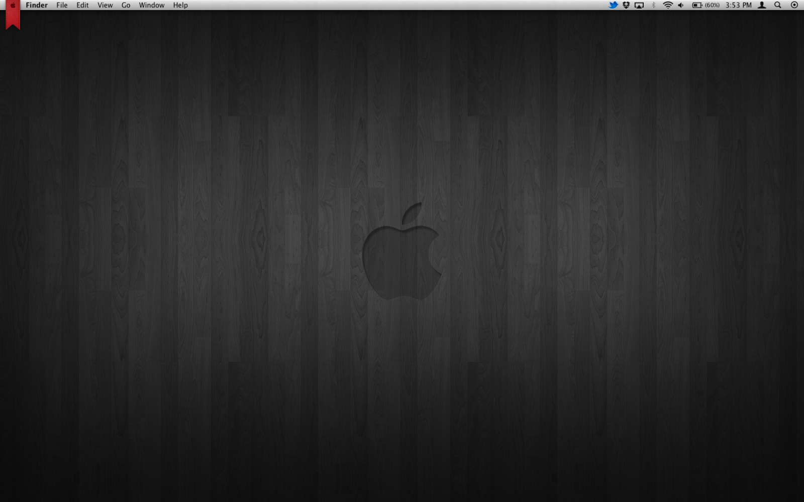The image size is (804, 502).
Task: Open the volume speaker control
Action: 681,5
